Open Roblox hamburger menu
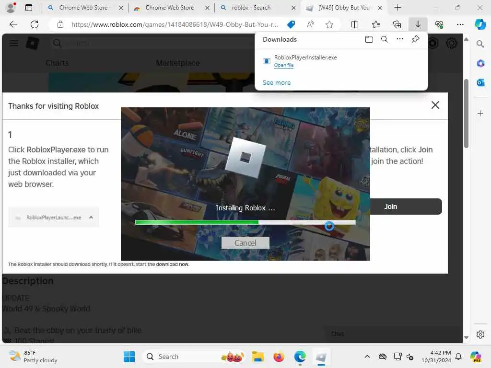This screenshot has height=368, width=491. (x=14, y=43)
